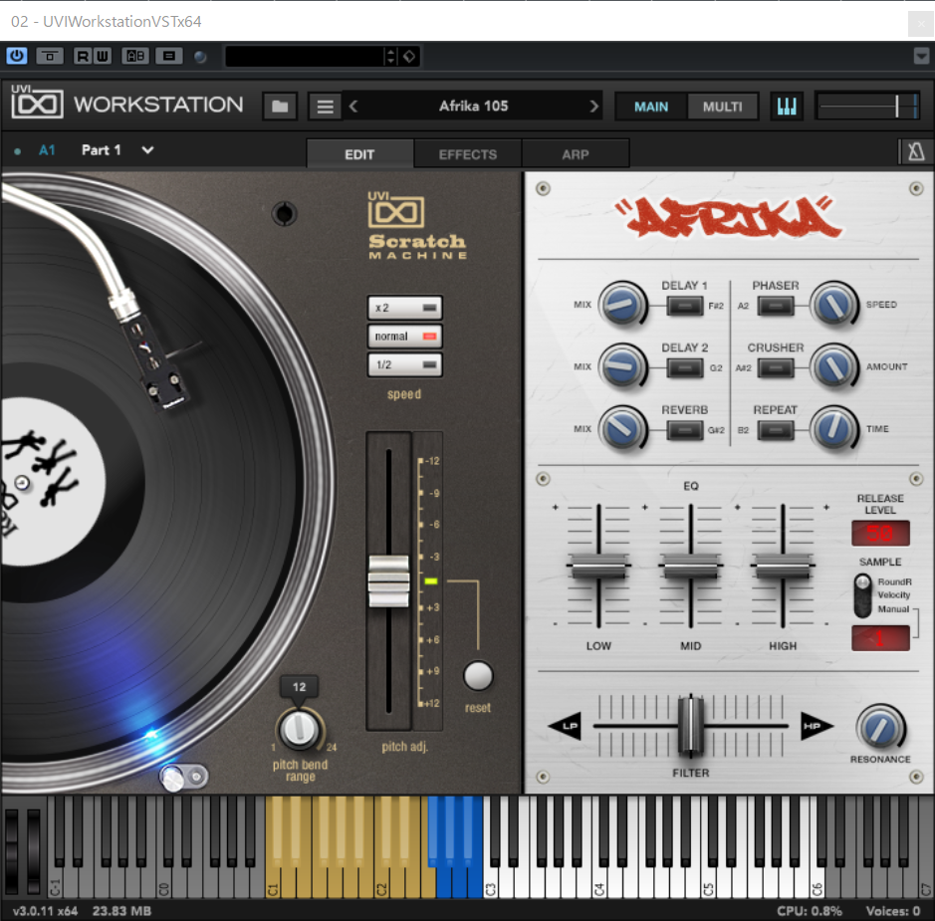Open the hamburger menu icon
The image size is (935, 921).
pyautogui.click(x=325, y=107)
